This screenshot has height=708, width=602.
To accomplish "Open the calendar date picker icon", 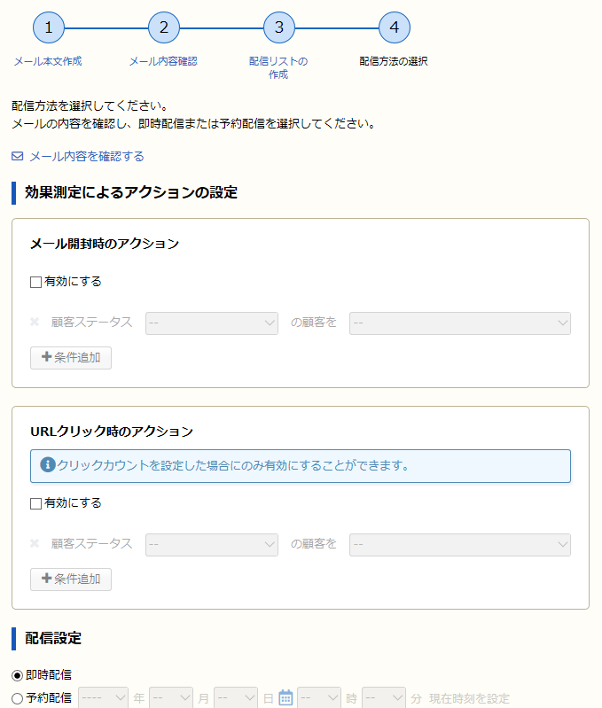I will [x=285, y=697].
